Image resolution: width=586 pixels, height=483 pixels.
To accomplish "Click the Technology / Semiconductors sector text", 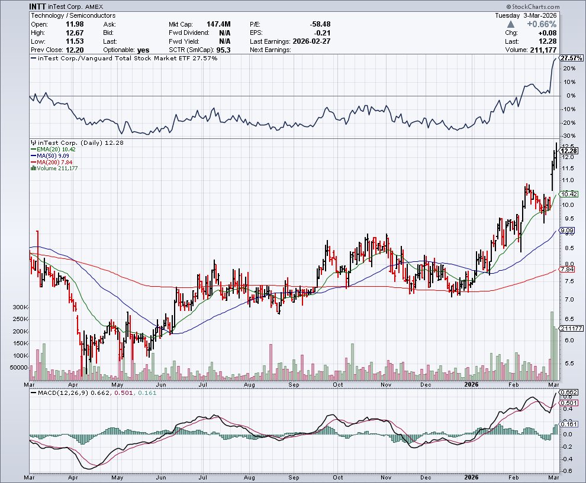I will pos(73,15).
